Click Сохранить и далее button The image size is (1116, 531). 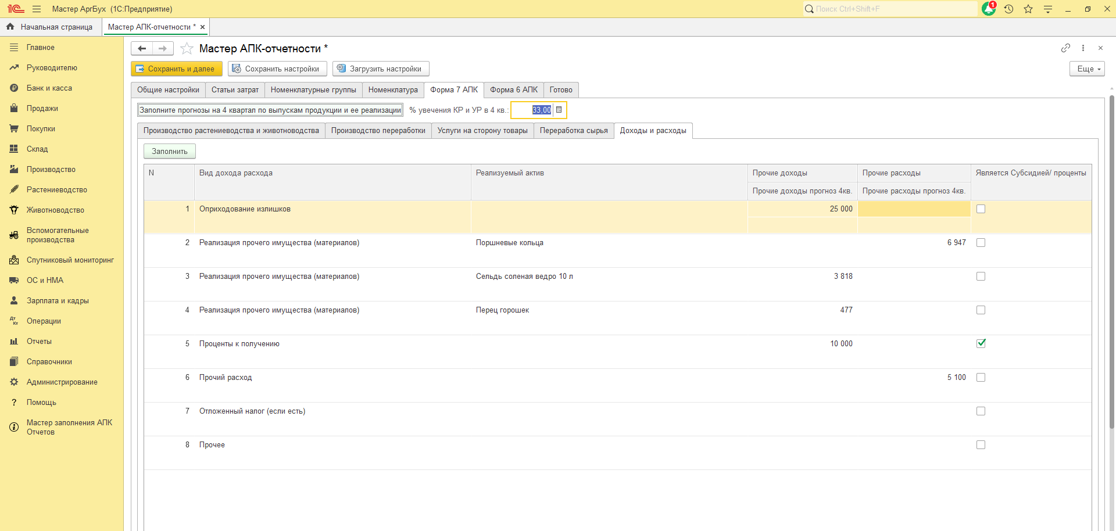coord(177,69)
